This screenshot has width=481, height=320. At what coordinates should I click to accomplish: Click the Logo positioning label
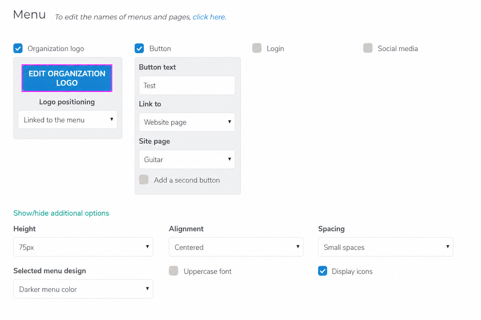point(67,102)
